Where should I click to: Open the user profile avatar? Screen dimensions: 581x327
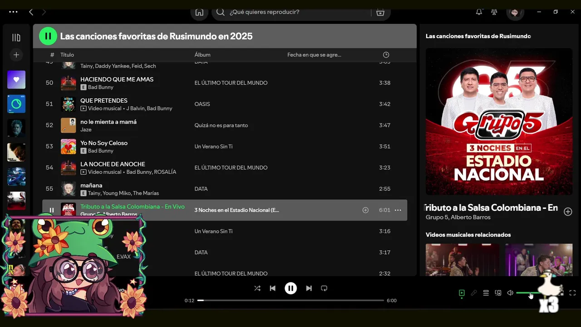pos(515,12)
